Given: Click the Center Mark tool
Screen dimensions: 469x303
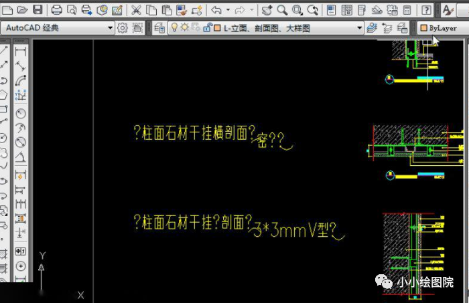Looking at the screenshot, I should tap(20, 266).
